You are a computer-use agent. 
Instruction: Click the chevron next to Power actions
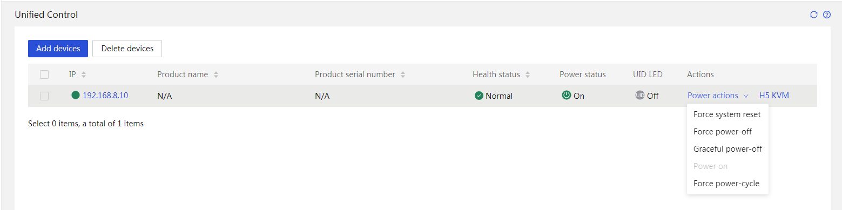coord(746,96)
